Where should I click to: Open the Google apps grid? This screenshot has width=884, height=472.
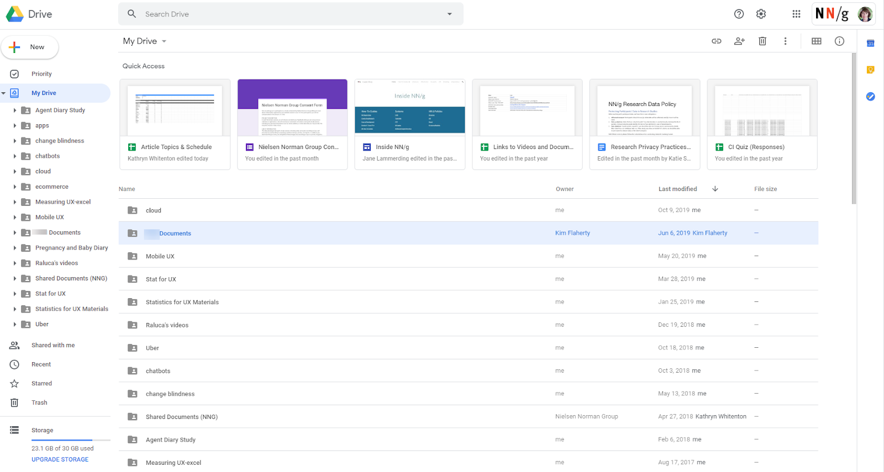796,14
